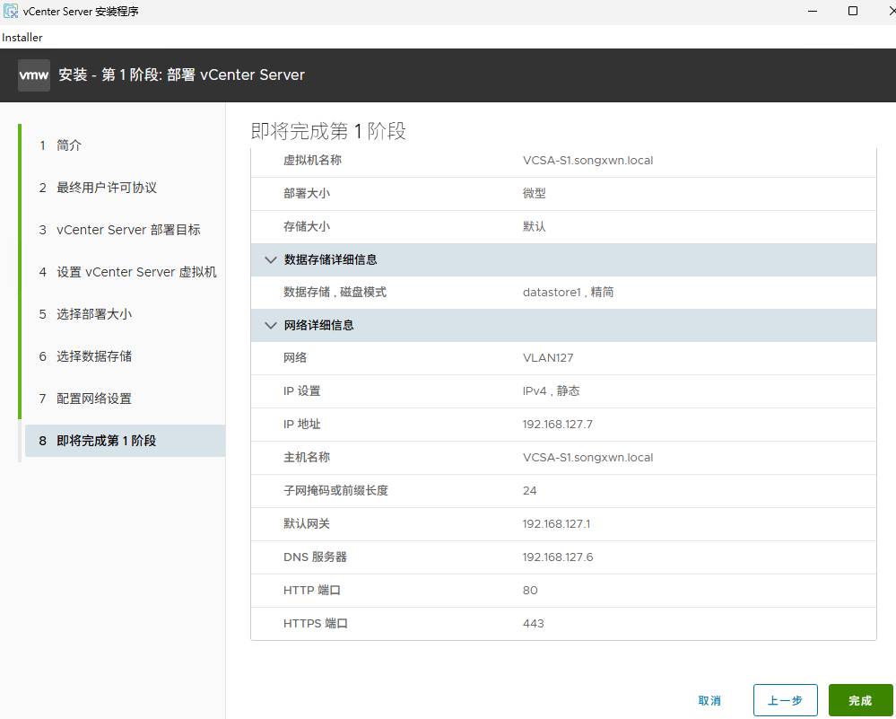
Task: Click the 完成 button
Action: point(860,700)
